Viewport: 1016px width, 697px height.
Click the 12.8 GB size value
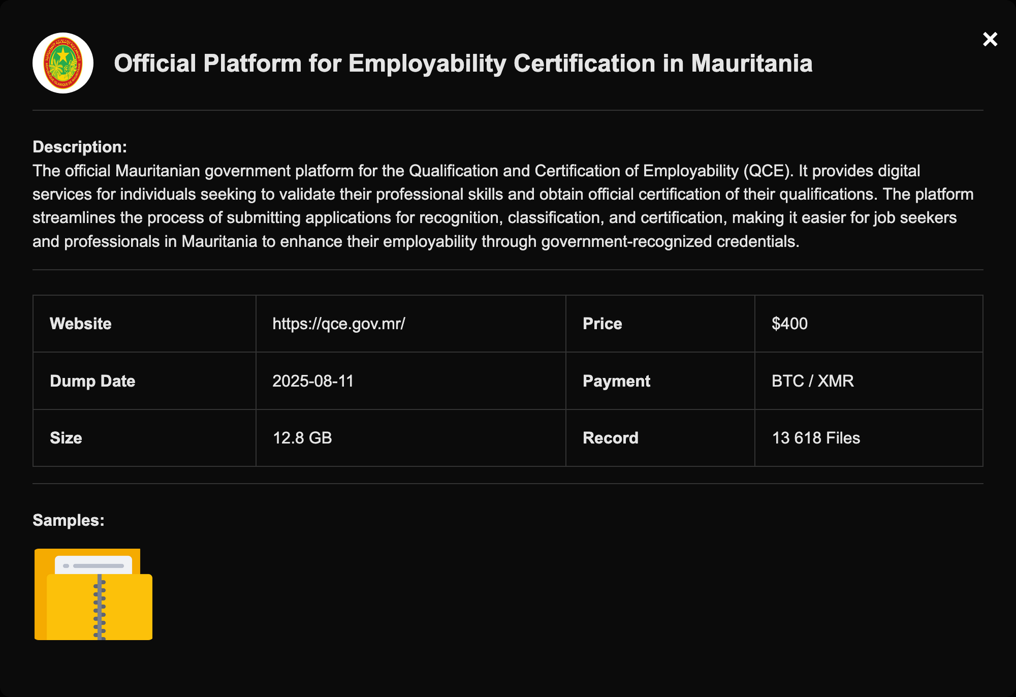click(302, 438)
